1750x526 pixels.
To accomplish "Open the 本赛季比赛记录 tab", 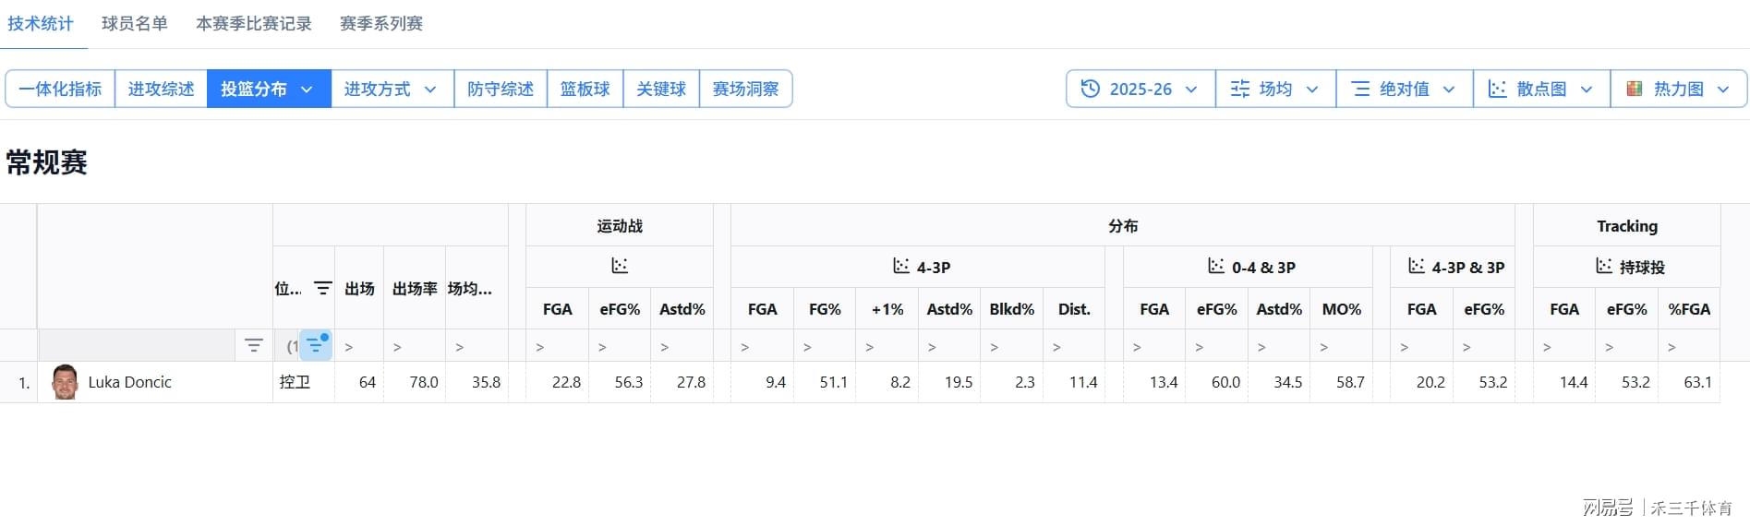I will point(254,24).
